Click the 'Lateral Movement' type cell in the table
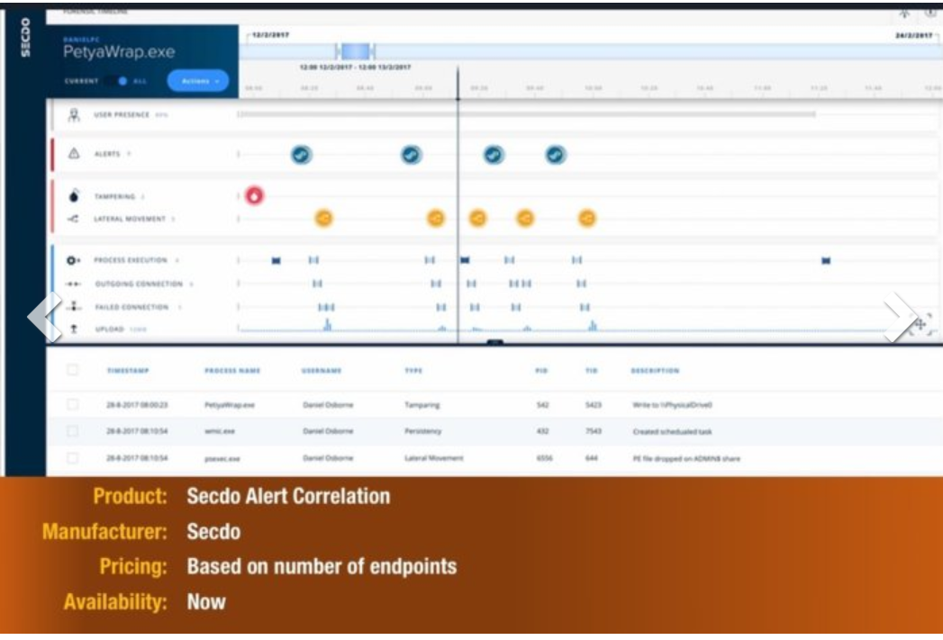This screenshot has height=640, width=943. pos(433,458)
